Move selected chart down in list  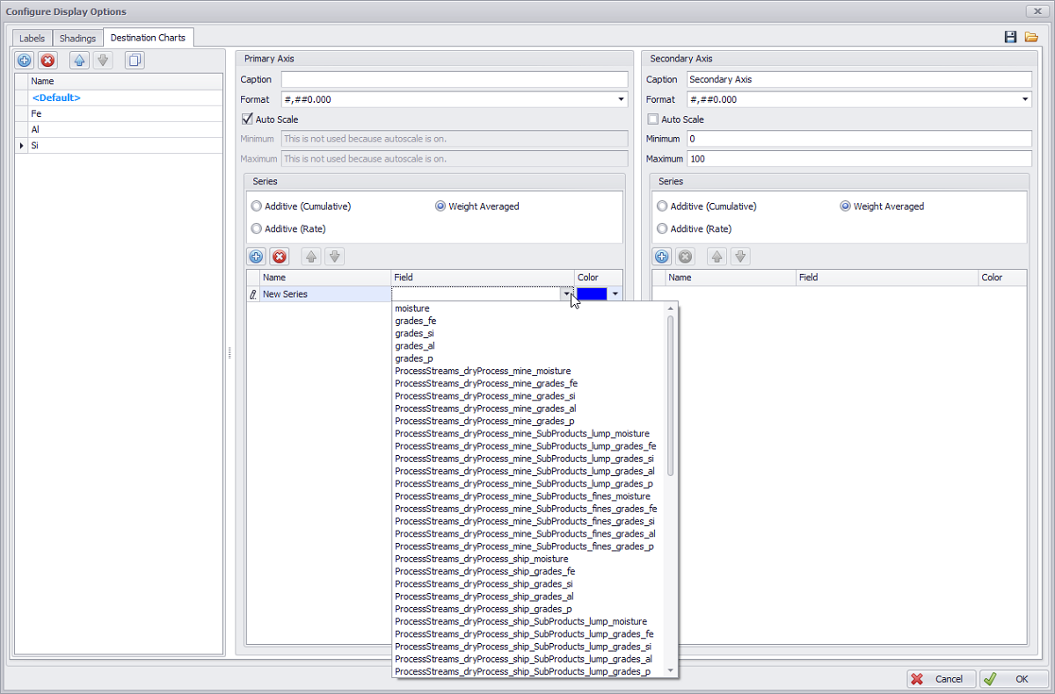[102, 61]
